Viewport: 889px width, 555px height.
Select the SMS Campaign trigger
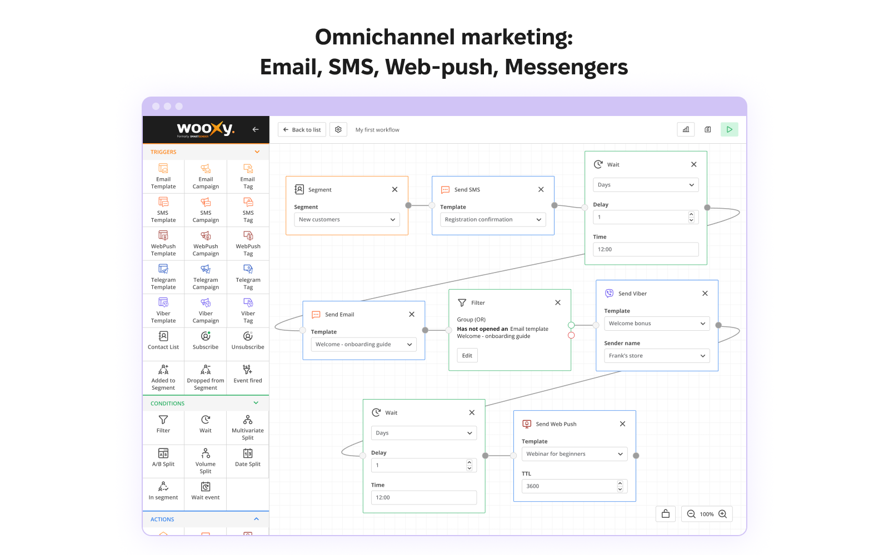(206, 210)
